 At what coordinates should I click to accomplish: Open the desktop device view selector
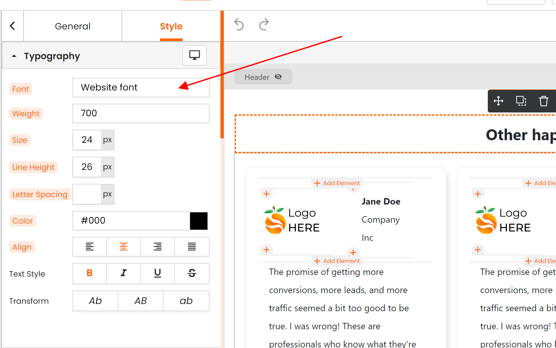tap(195, 55)
